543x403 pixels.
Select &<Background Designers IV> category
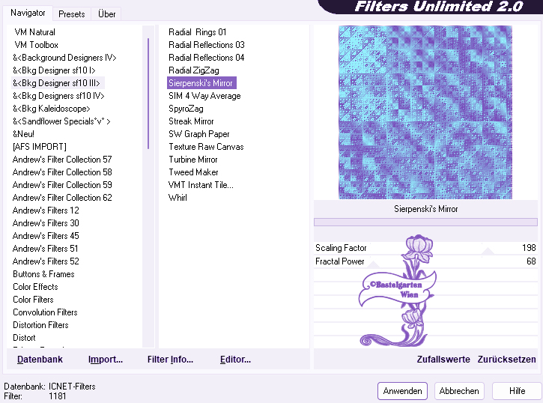(64, 58)
